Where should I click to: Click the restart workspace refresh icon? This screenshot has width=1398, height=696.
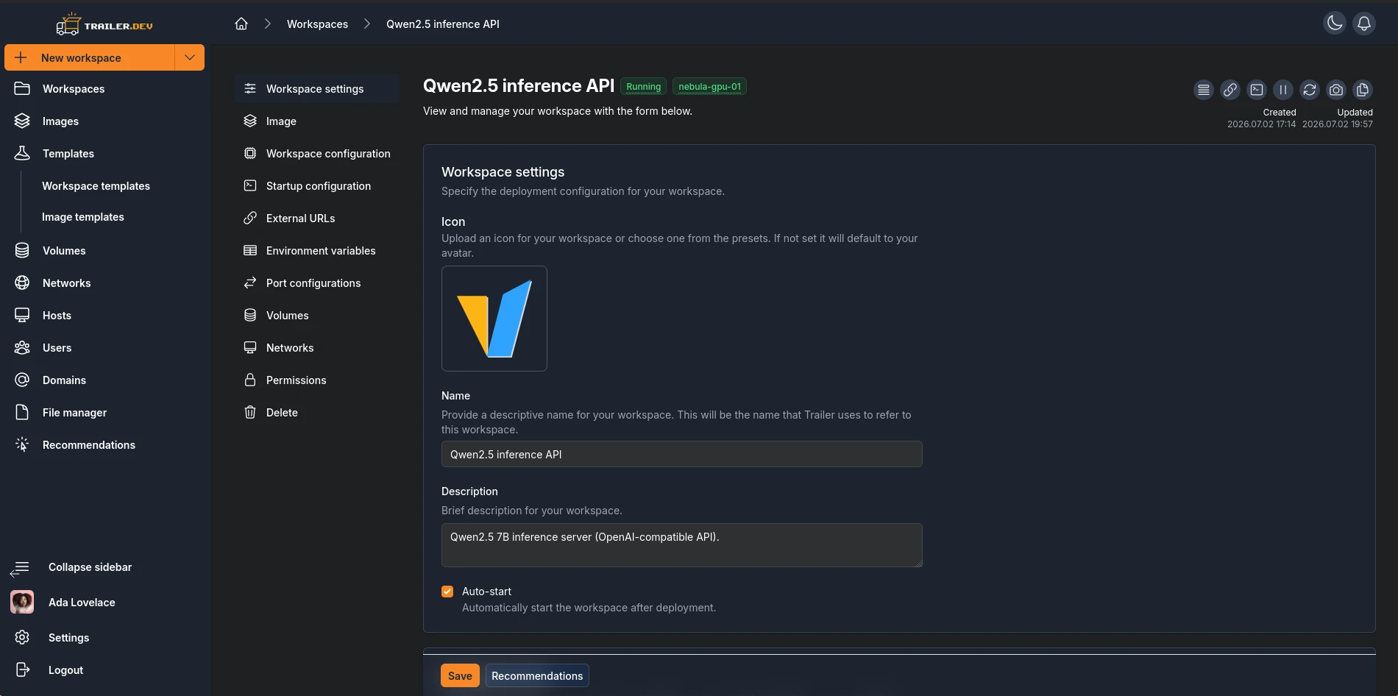point(1310,90)
